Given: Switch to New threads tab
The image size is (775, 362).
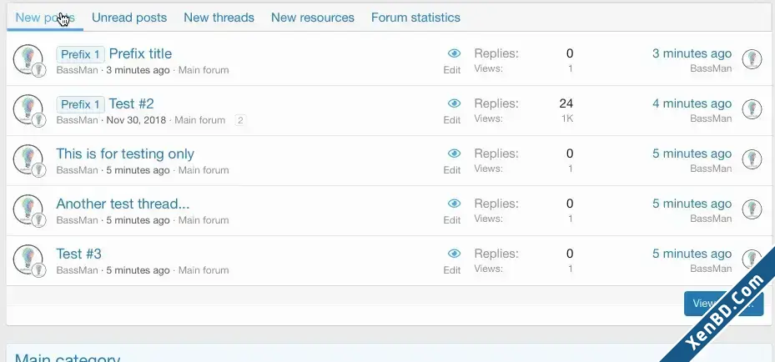Looking at the screenshot, I should pyautogui.click(x=219, y=18).
